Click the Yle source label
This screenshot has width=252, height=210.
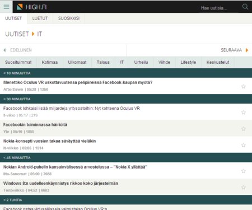tap(6, 132)
